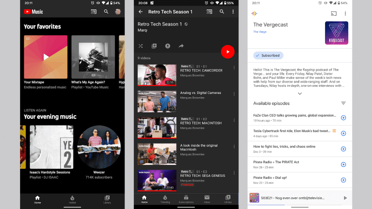Viewport: 372px width, 209px height.
Task: Tap the Vergecast cover art
Action: [x=336, y=33]
